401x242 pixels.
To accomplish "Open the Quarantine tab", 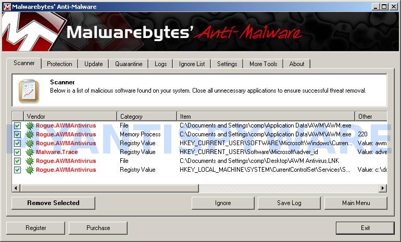I will click(x=129, y=64).
